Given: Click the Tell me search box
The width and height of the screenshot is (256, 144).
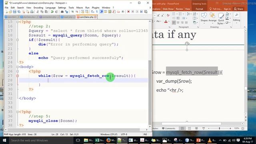Looking at the screenshot, I should pos(216,9).
